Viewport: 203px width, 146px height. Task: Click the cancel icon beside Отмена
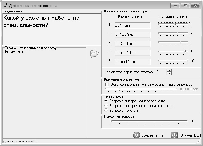(174, 135)
